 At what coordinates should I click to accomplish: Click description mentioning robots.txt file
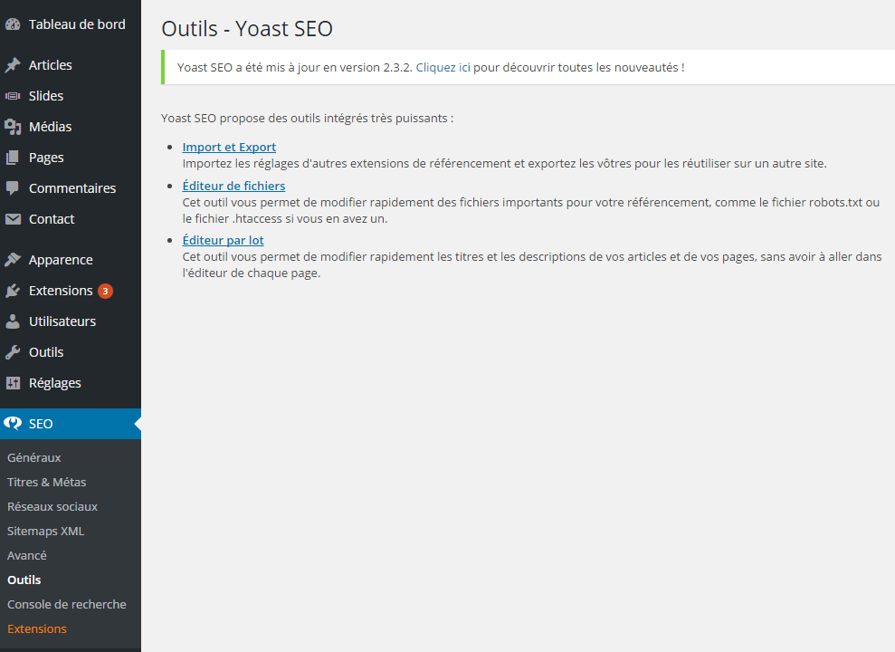point(531,211)
